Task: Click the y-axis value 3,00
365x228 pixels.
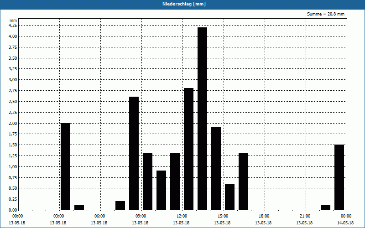Action: [13, 80]
